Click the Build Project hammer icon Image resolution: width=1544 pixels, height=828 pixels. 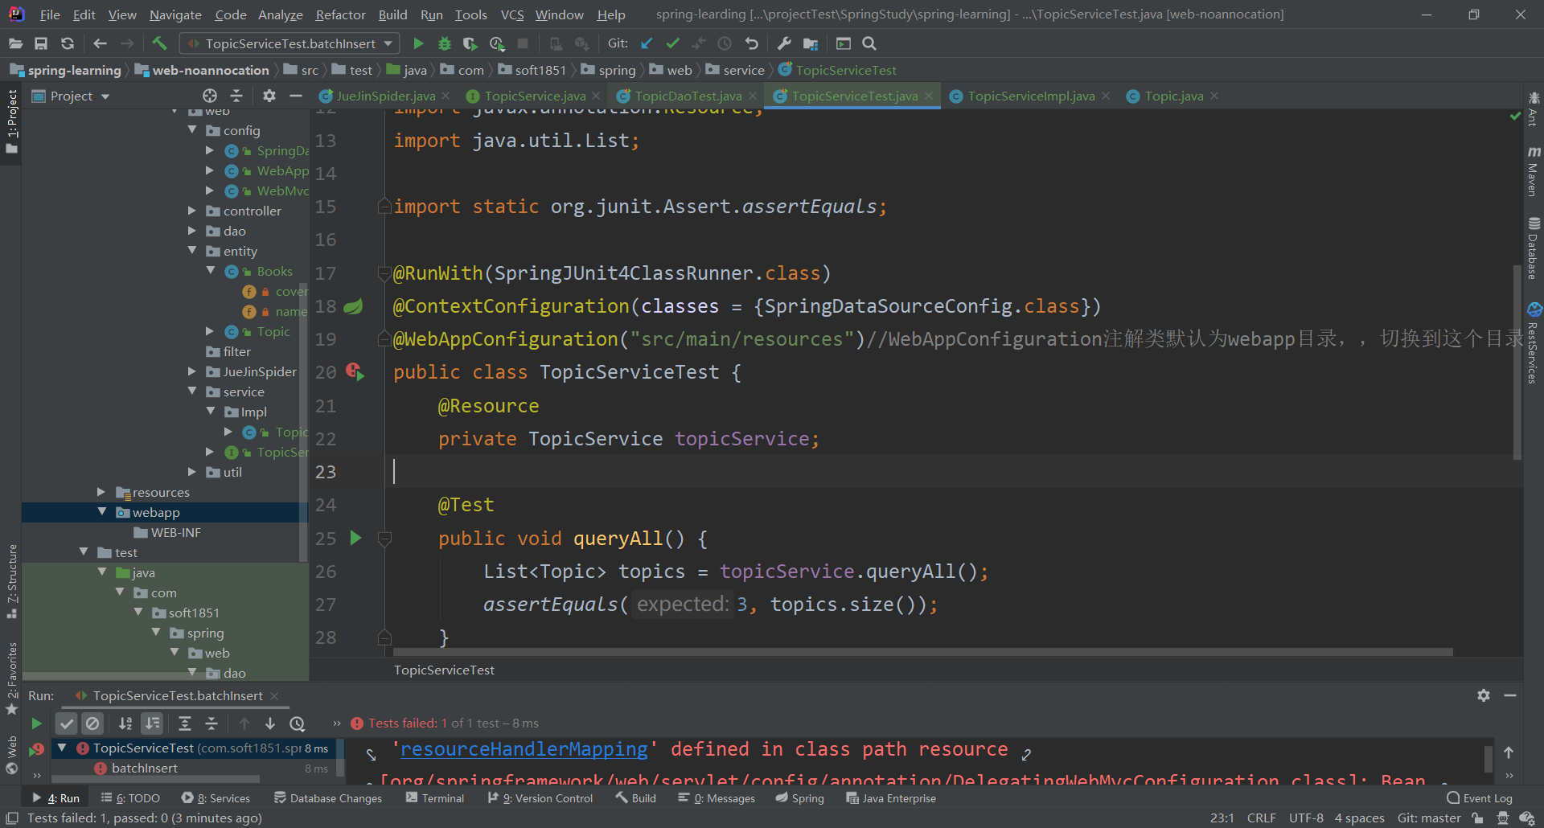[159, 43]
